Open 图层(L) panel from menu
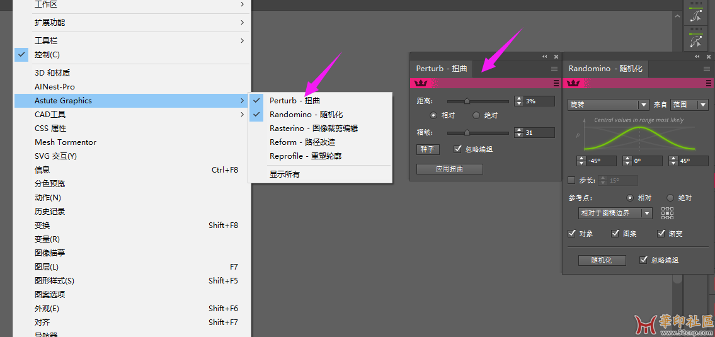 coord(133,267)
